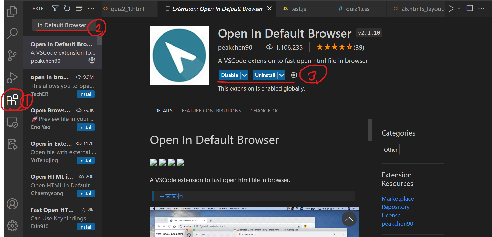This screenshot has width=492, height=237.
Task: Switch to the test.js tab
Action: click(304, 9)
